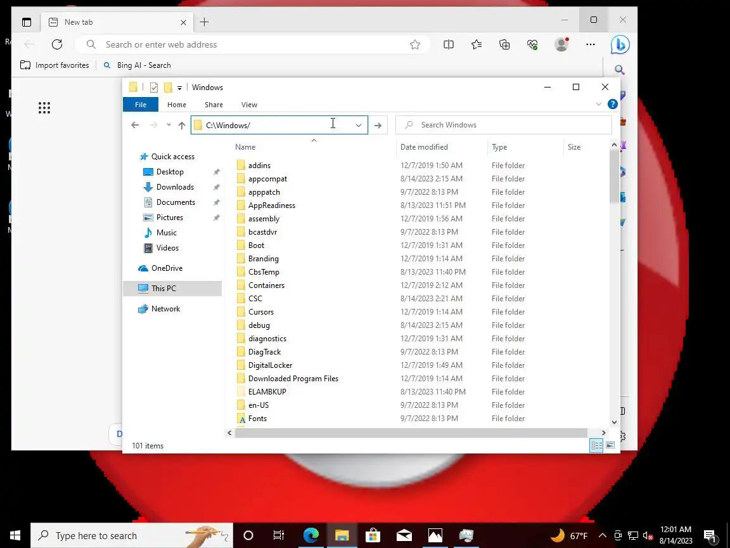Click Go to arrow beside address bar
Image resolution: width=730 pixels, height=548 pixels.
click(378, 125)
